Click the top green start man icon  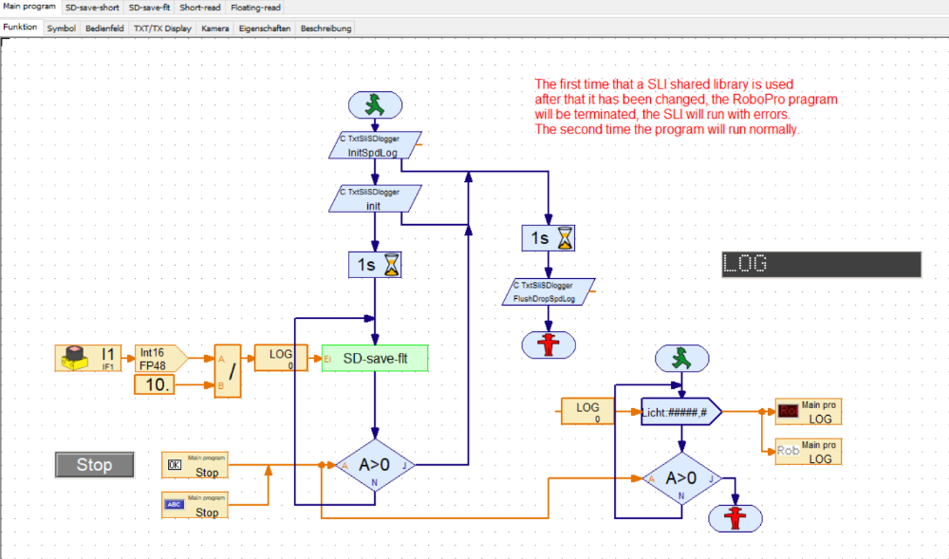(376, 107)
